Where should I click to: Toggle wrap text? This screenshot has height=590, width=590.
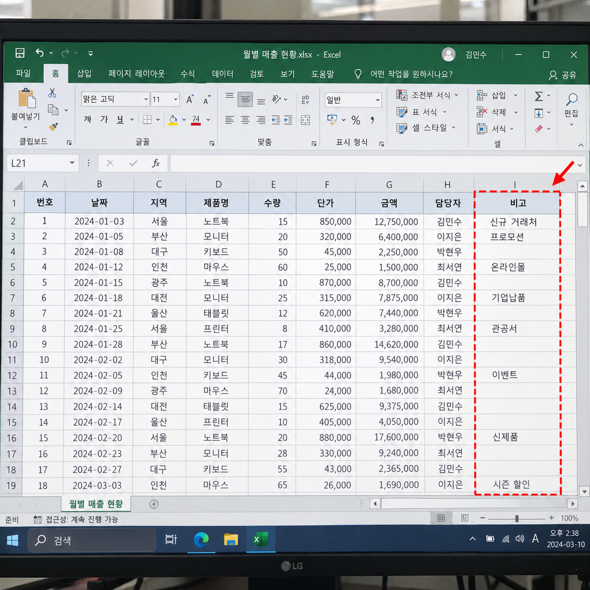tap(305, 99)
